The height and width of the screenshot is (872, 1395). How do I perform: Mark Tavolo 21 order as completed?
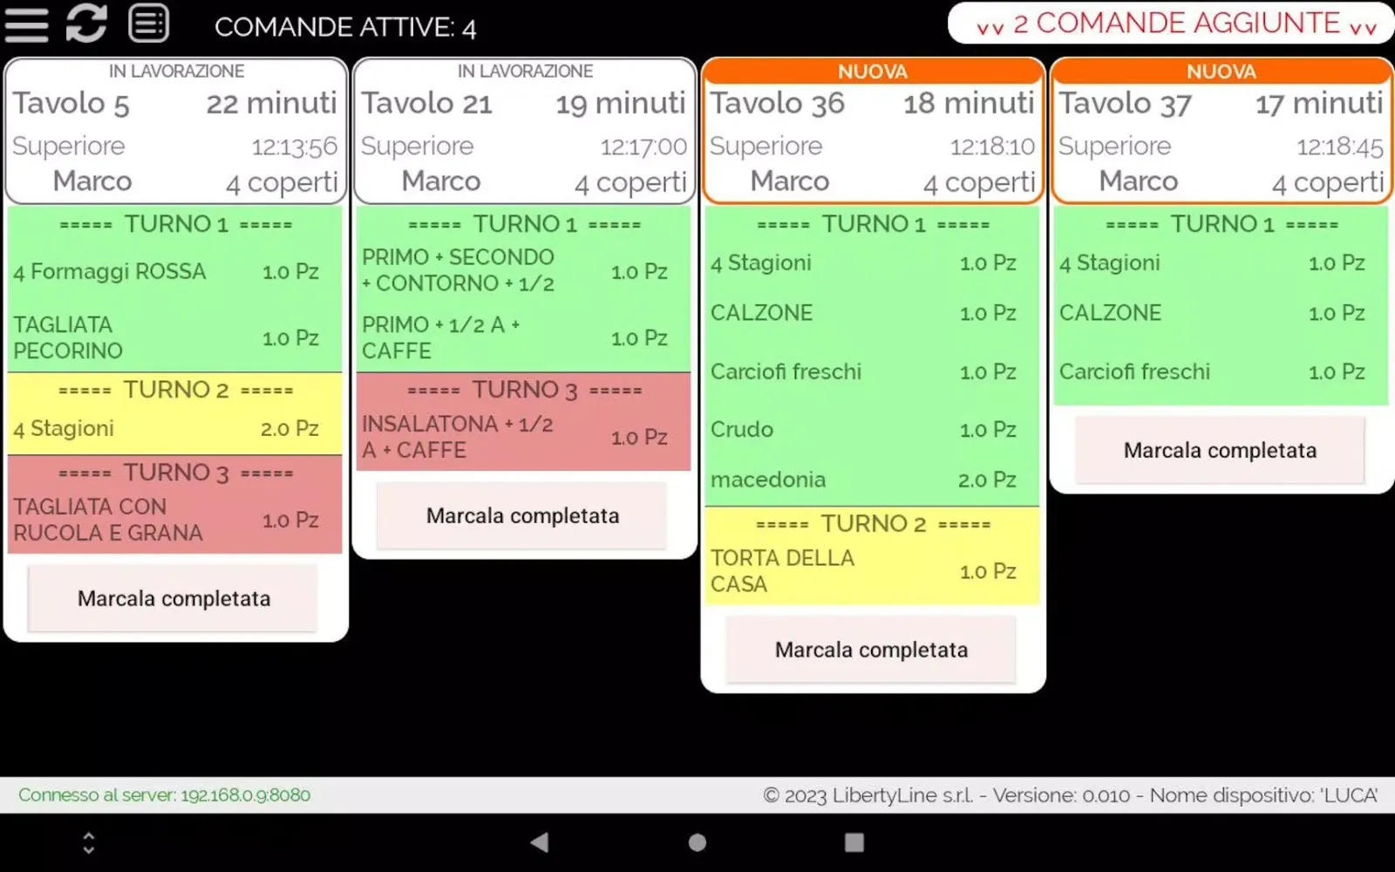coord(522,516)
